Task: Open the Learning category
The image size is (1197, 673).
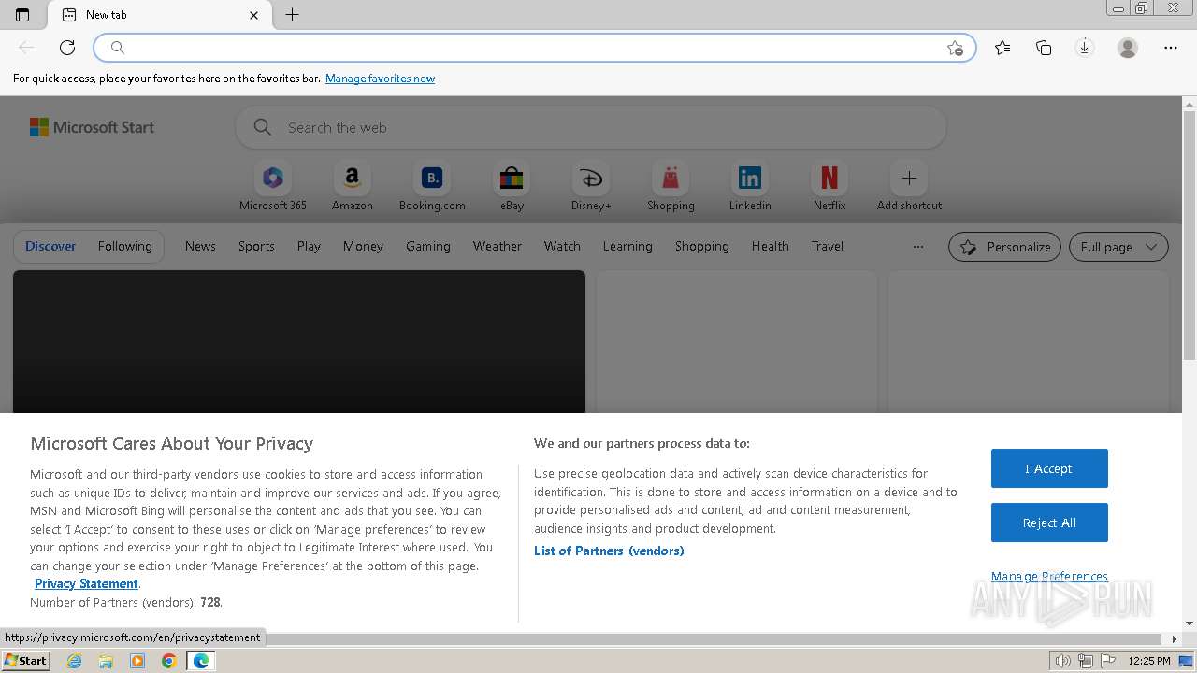Action: click(x=627, y=246)
